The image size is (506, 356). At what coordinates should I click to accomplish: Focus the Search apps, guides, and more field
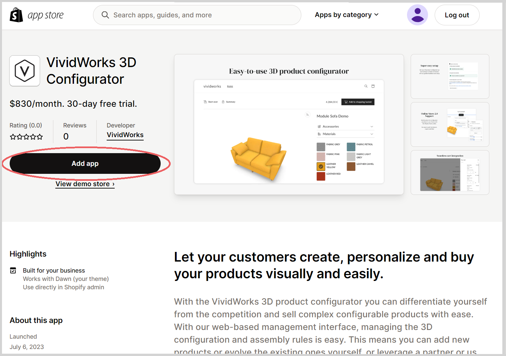point(197,15)
